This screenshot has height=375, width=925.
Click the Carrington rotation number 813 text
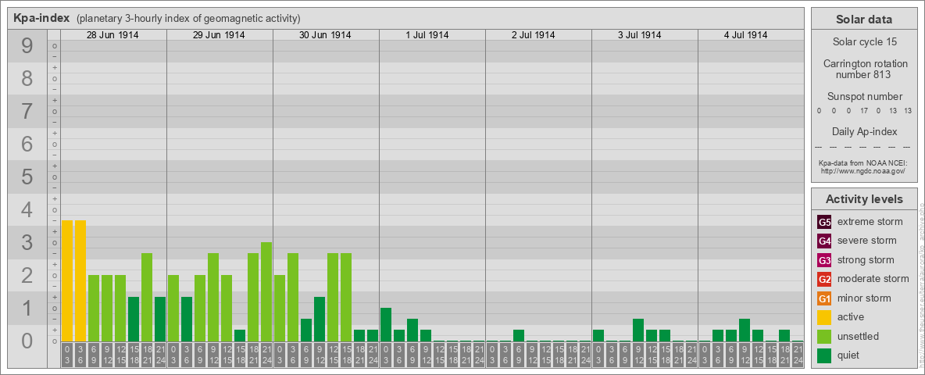coord(864,69)
